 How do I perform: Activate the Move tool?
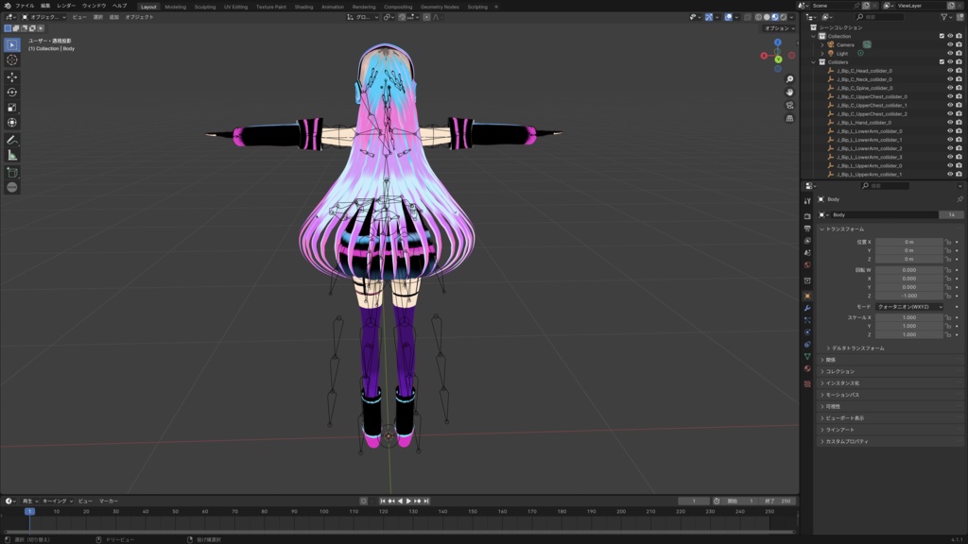tap(11, 77)
